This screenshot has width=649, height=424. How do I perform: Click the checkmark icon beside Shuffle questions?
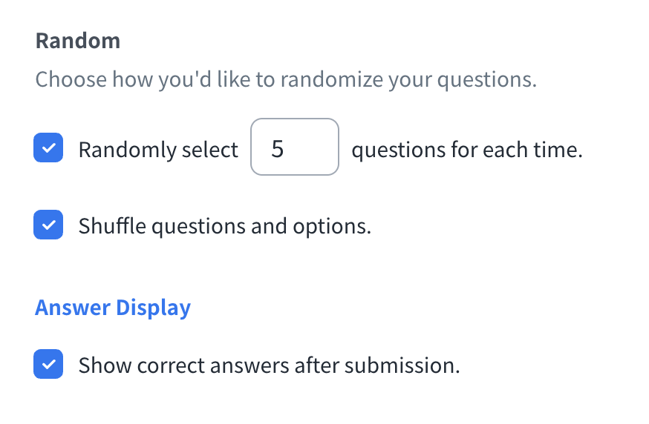coord(48,225)
